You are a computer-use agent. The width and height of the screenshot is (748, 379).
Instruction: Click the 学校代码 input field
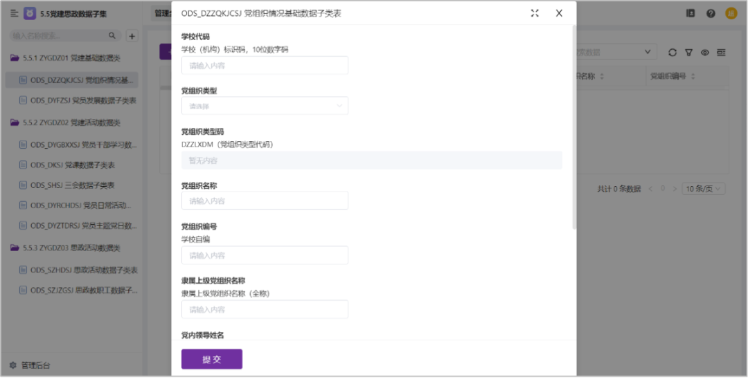pos(265,65)
